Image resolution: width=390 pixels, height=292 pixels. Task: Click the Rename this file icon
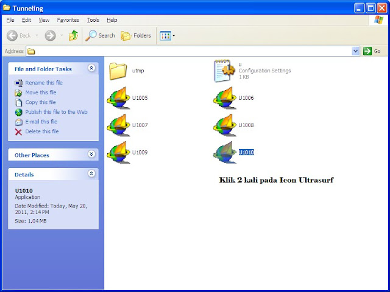point(18,83)
